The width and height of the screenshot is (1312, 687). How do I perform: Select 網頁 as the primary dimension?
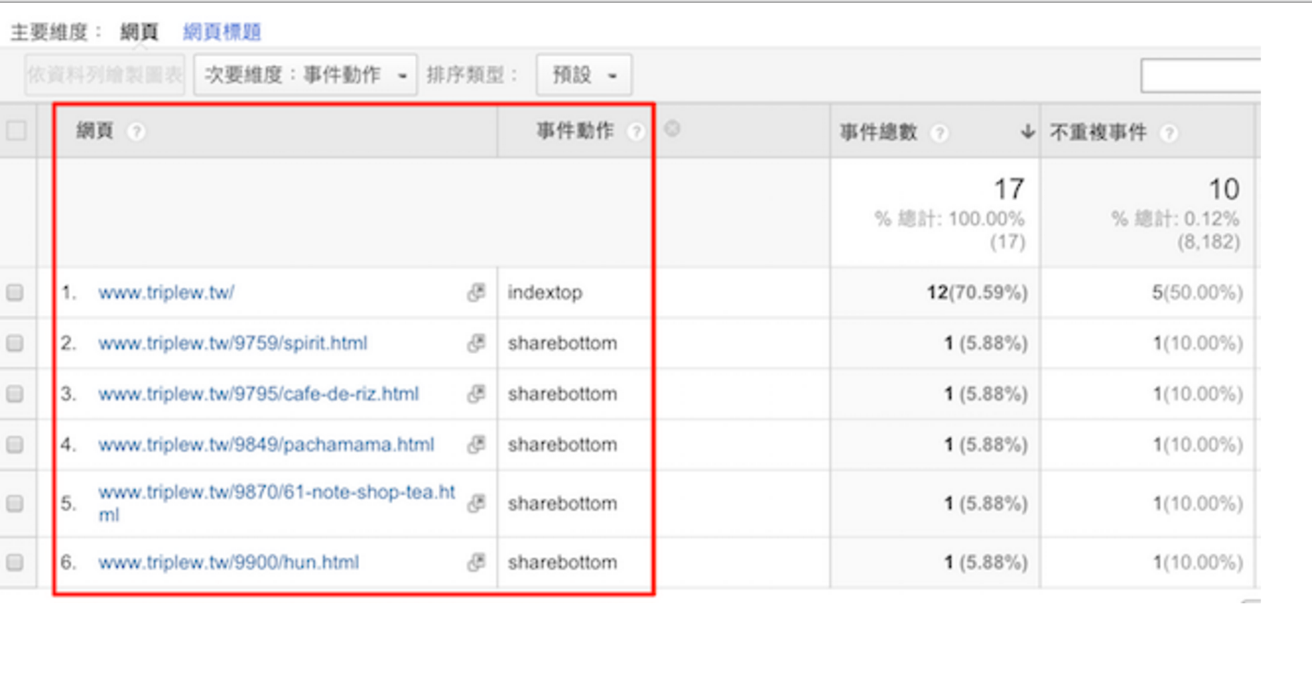tap(139, 32)
